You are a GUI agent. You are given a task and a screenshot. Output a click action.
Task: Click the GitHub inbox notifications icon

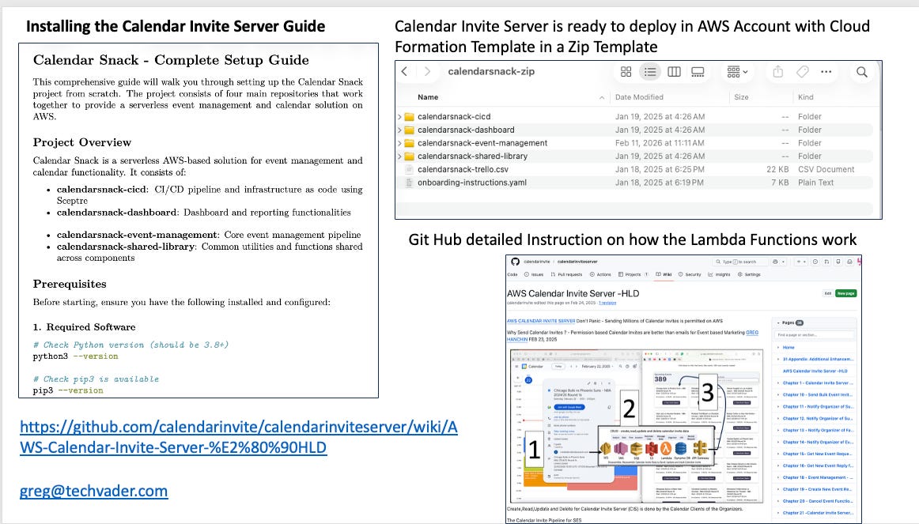tap(850, 262)
